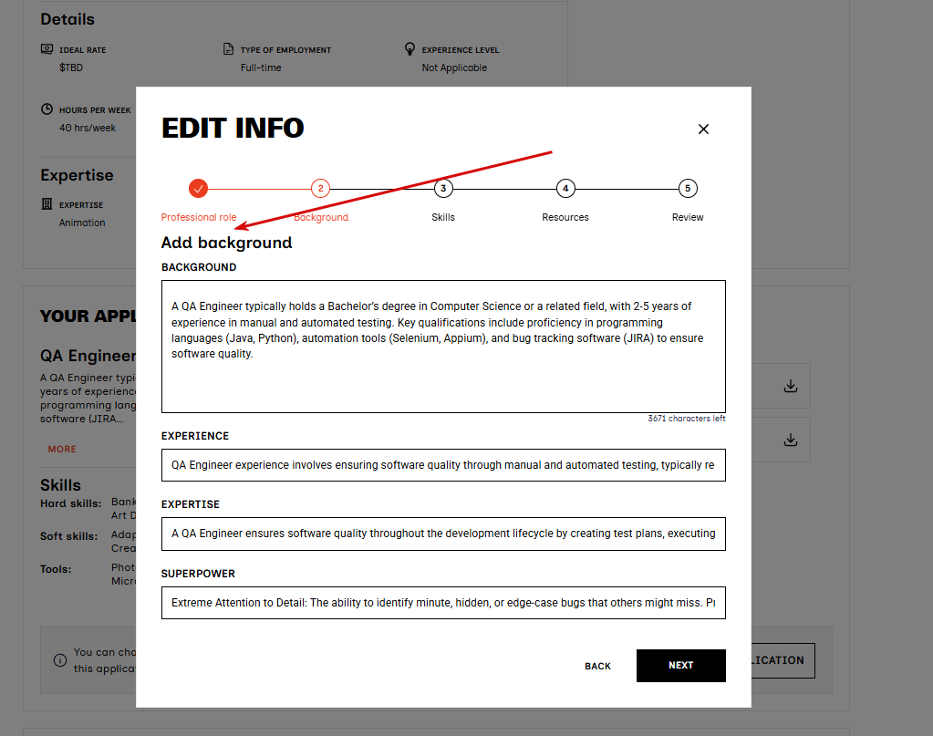
Task: Download the first file in background page
Action: click(790, 386)
